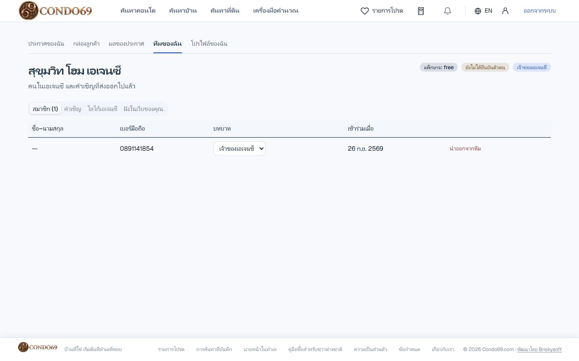Viewport: 579px width, 361px height.
Task: Expand role dropdown เจ้าของเอเจนซี
Action: [x=239, y=149]
